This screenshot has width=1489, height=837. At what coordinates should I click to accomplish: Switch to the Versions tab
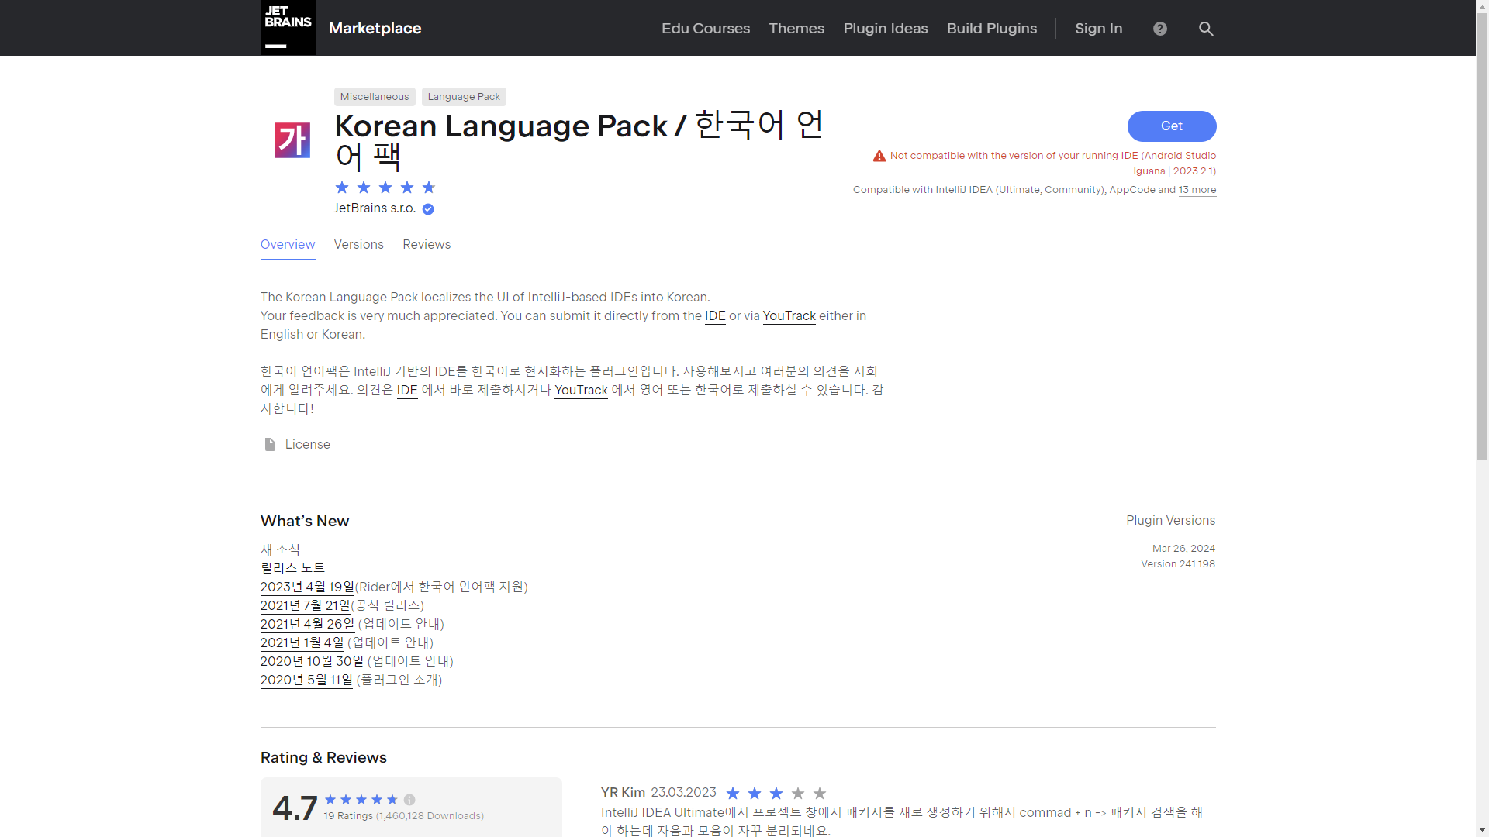tap(359, 245)
